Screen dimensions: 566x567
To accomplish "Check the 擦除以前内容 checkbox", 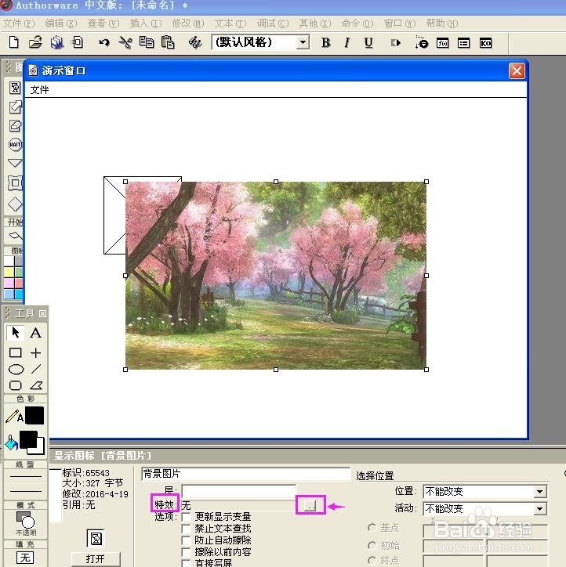I will [x=186, y=552].
